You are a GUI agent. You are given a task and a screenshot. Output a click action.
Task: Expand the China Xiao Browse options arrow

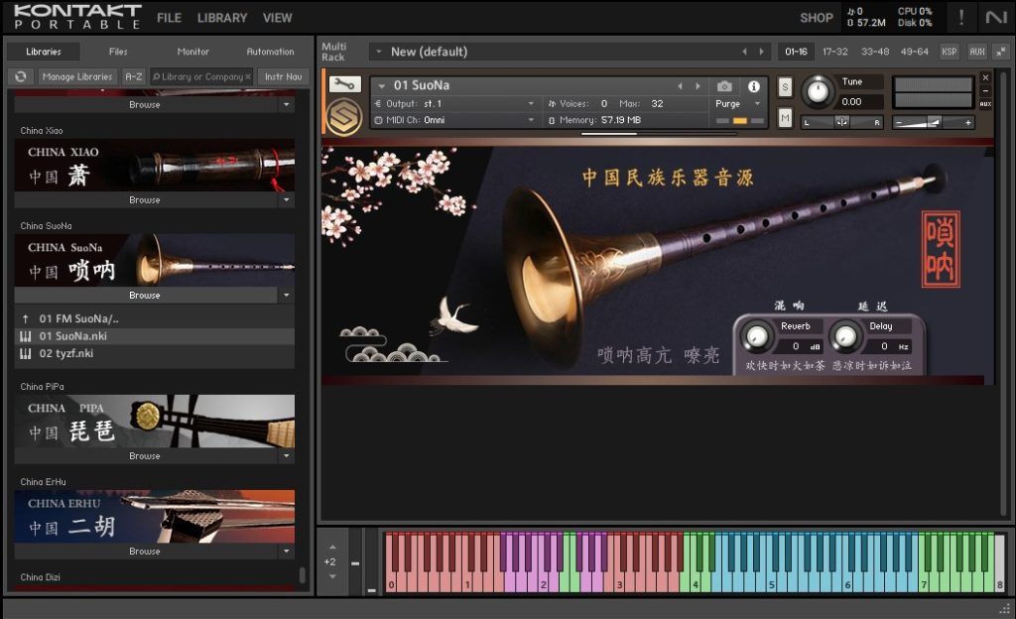click(x=287, y=200)
